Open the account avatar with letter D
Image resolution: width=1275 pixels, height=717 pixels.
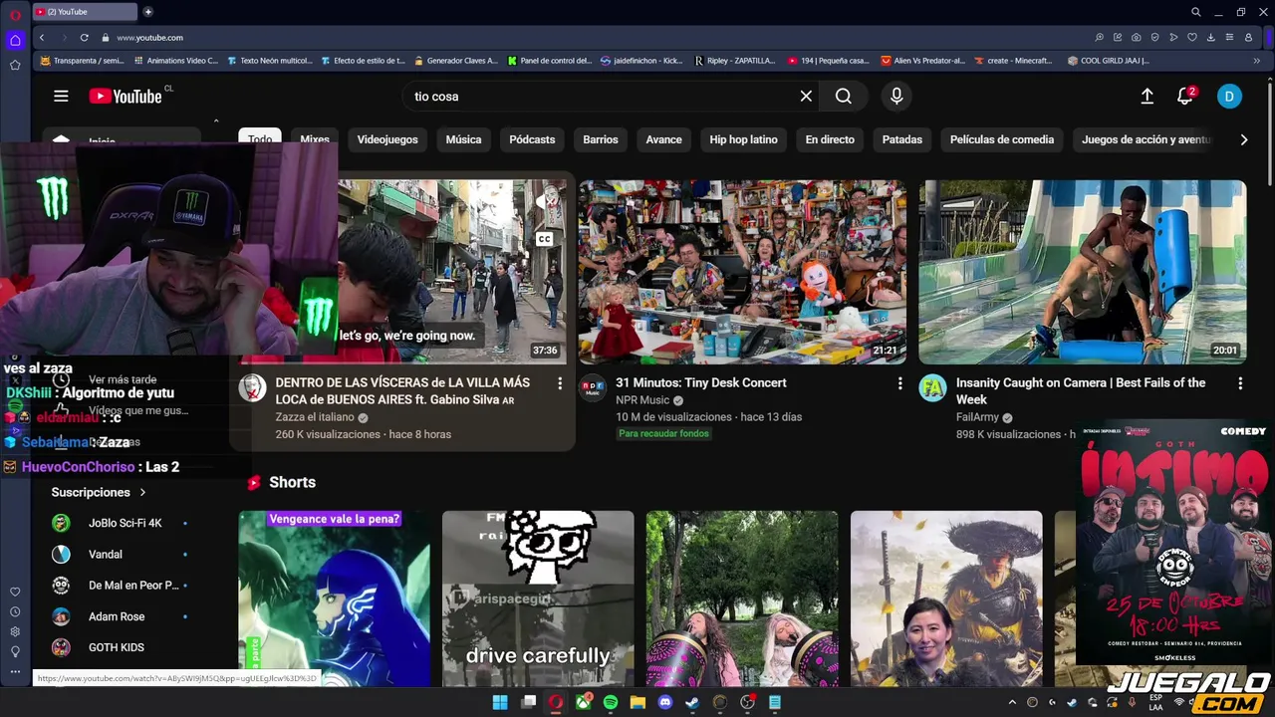pos(1229,96)
